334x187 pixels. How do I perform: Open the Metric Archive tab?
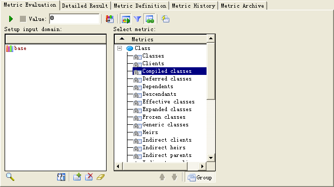point(242,6)
